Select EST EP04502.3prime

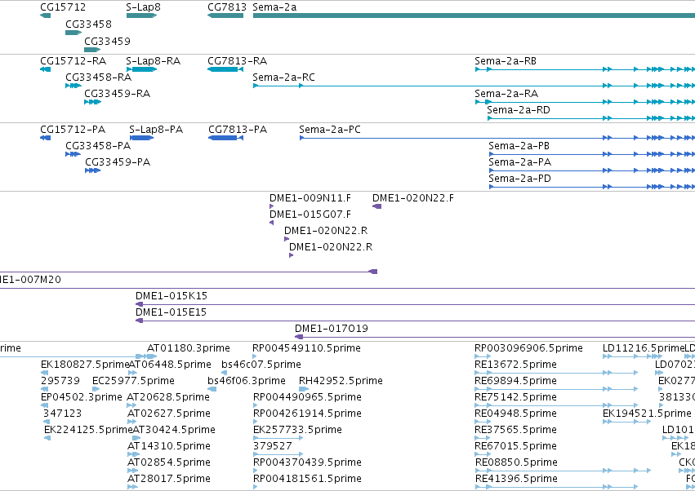[x=81, y=397]
